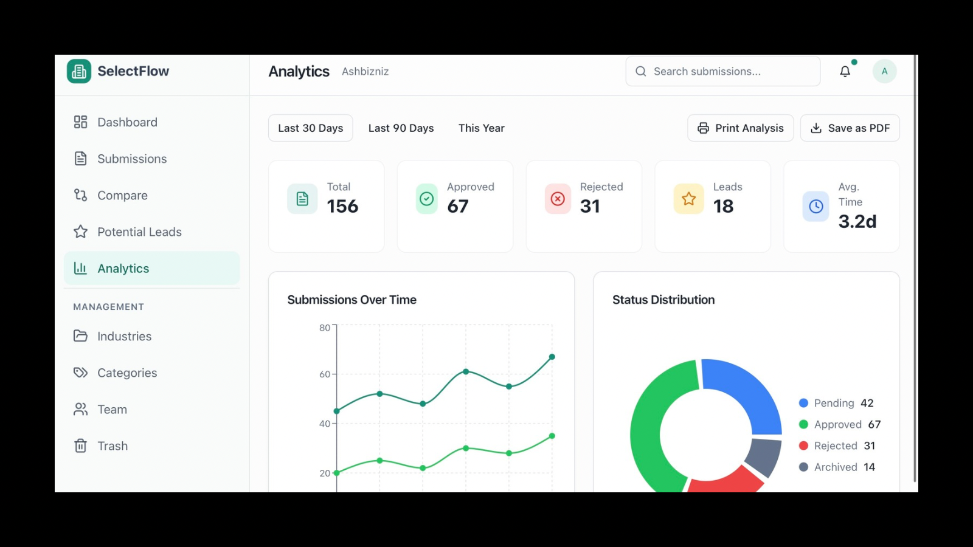The width and height of the screenshot is (973, 547).
Task: Click the green Approved legend dot
Action: coord(804,424)
